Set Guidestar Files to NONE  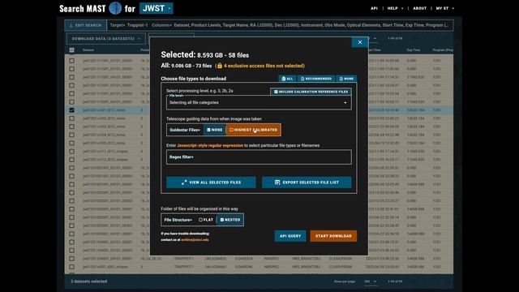(214, 130)
